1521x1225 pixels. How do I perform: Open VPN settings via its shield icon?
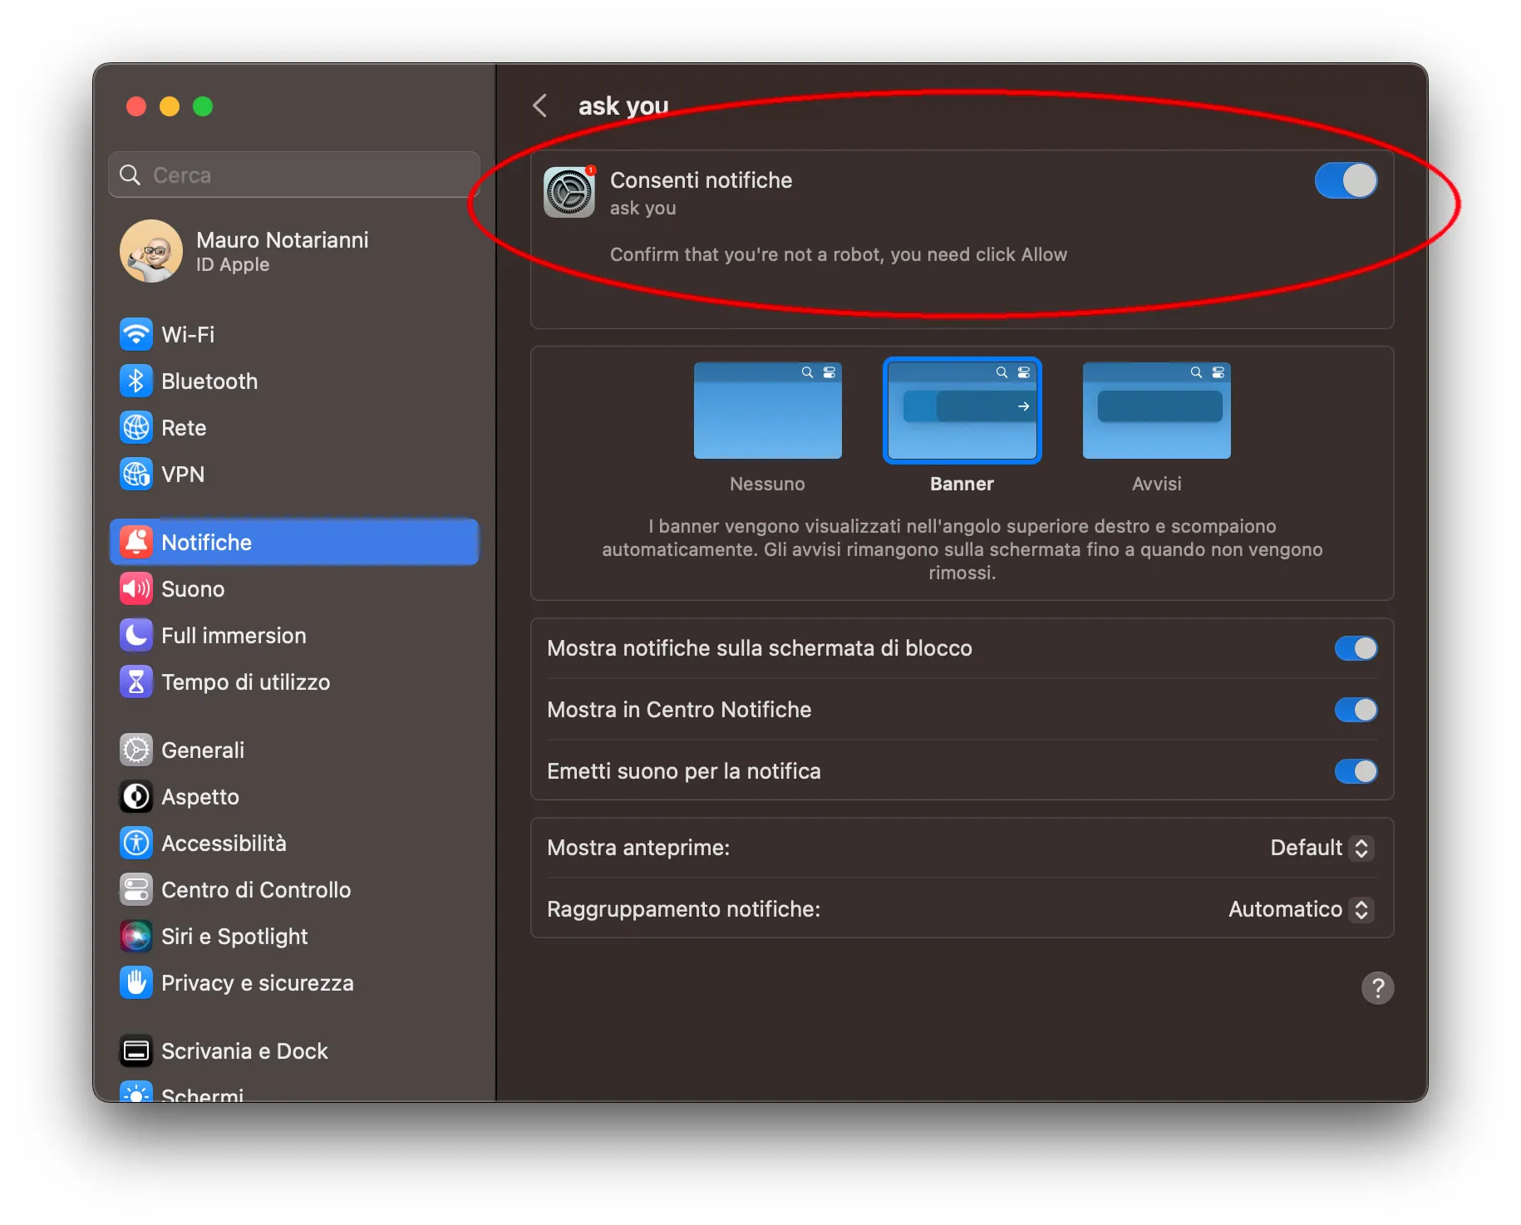[x=137, y=474]
